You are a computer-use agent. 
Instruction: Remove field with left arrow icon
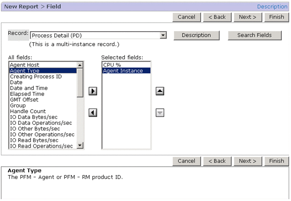click(x=93, y=113)
